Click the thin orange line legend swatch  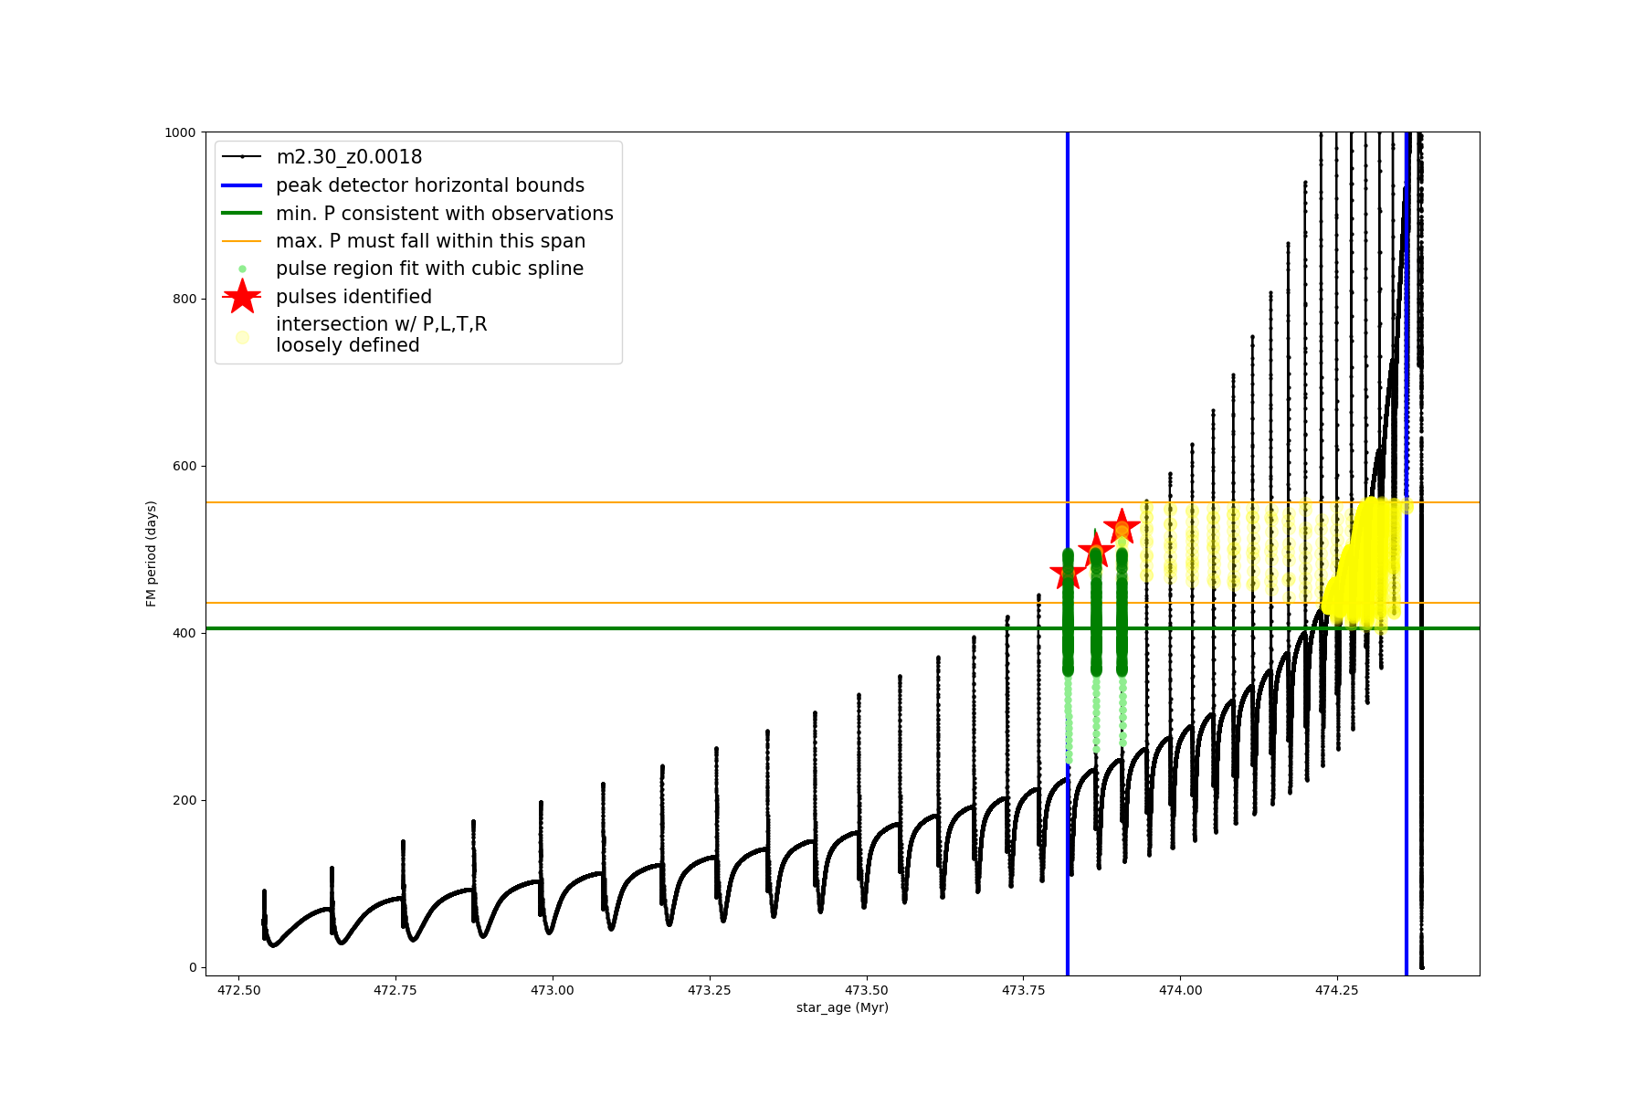pos(242,241)
